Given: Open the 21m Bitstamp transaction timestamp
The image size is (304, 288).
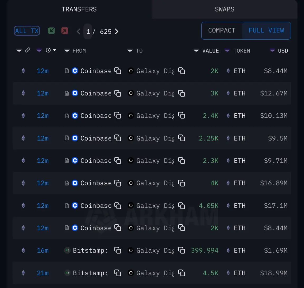Looking at the screenshot, I should pyautogui.click(x=43, y=273).
